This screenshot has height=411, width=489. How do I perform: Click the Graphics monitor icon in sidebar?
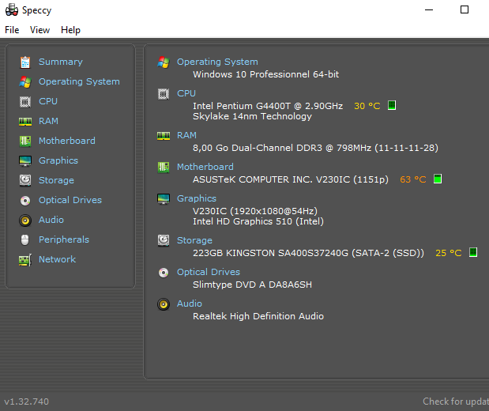(25, 160)
